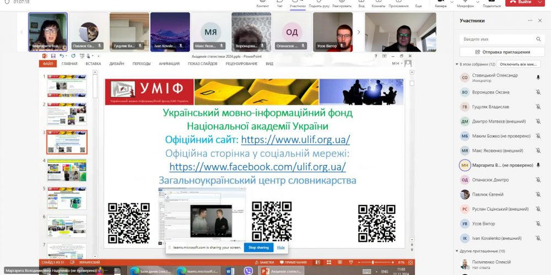Open the ДИЗАЙН ribbon tab in PowerPoint
This screenshot has width=551, height=275.
tap(116, 64)
